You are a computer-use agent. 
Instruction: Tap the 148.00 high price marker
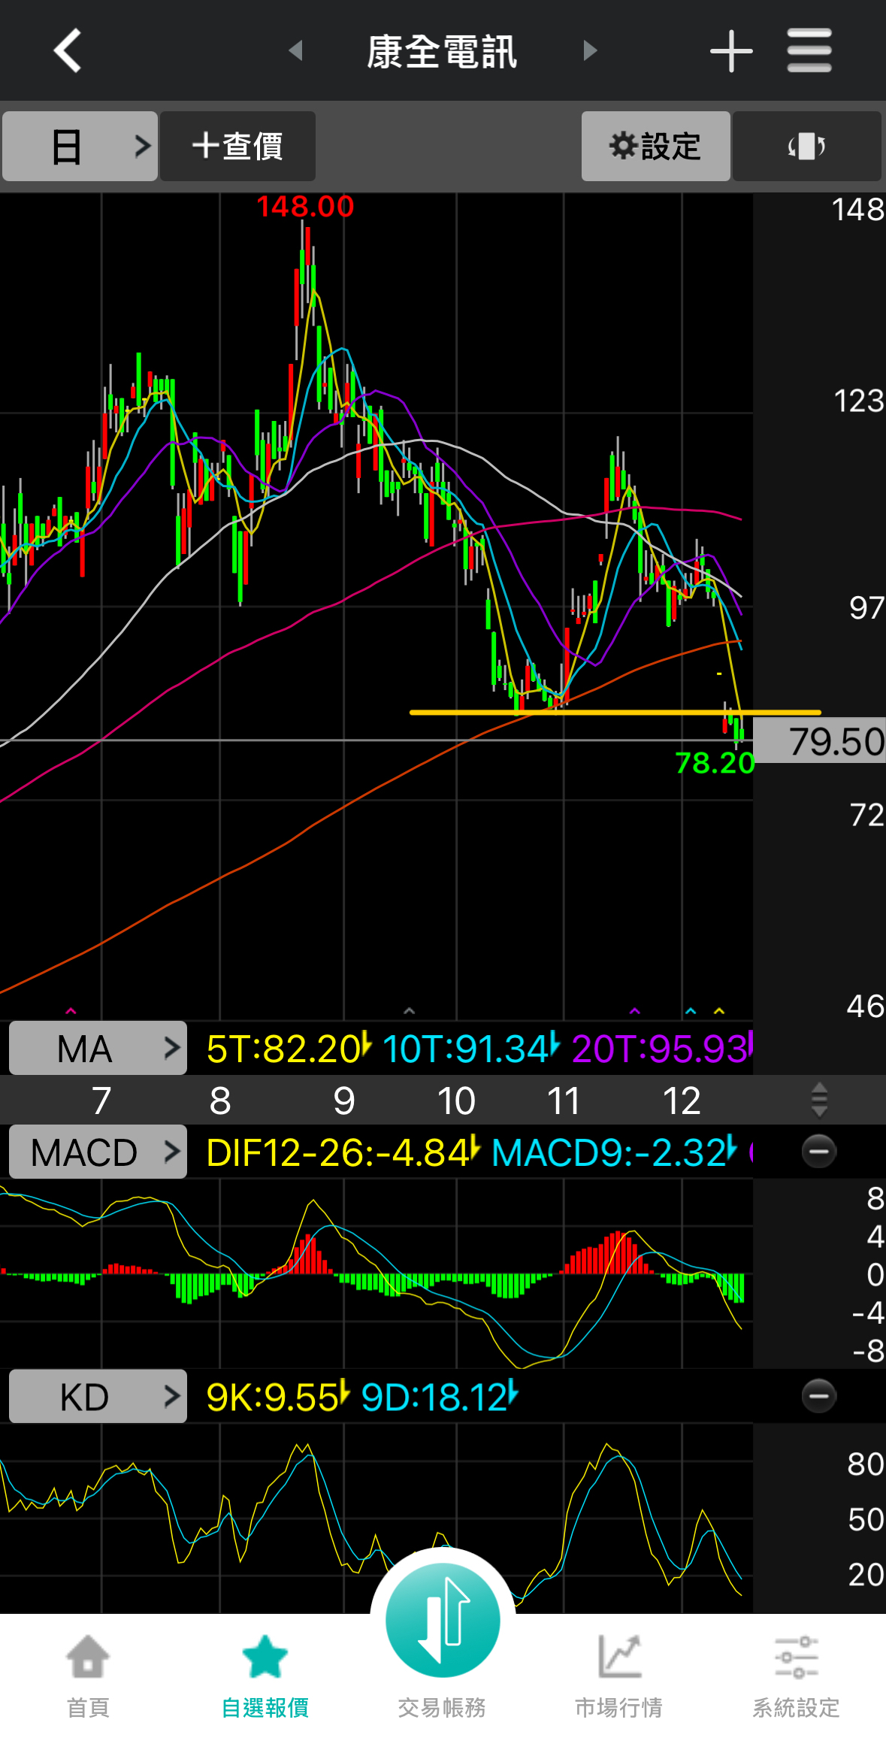pos(305,207)
